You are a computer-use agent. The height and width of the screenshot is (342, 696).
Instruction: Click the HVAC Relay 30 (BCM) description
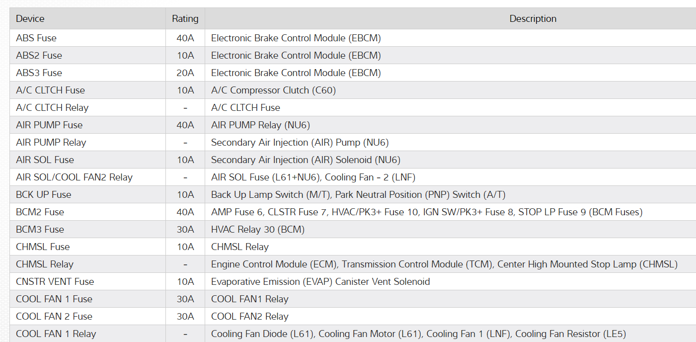pos(258,229)
